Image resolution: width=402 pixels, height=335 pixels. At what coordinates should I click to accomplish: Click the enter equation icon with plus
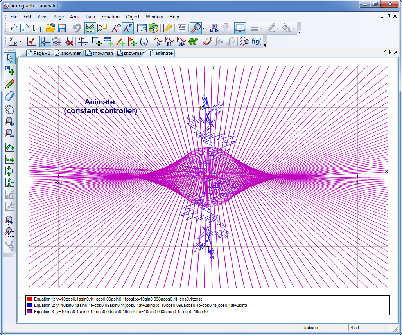click(x=109, y=41)
